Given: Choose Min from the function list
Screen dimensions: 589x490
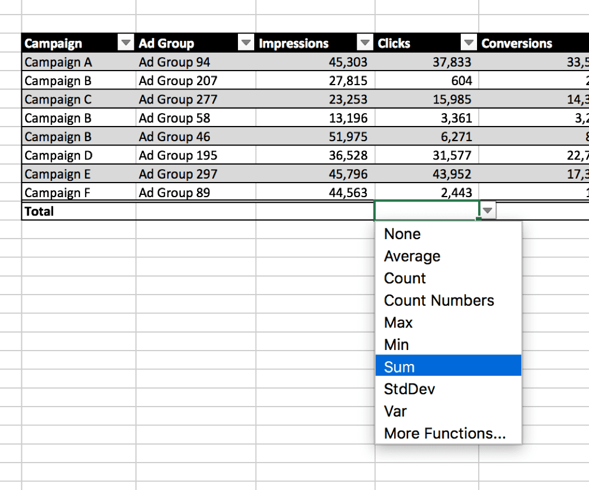Looking at the screenshot, I should (x=448, y=344).
